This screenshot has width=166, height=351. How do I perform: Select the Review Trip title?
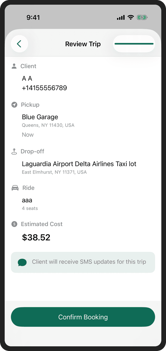(83, 44)
